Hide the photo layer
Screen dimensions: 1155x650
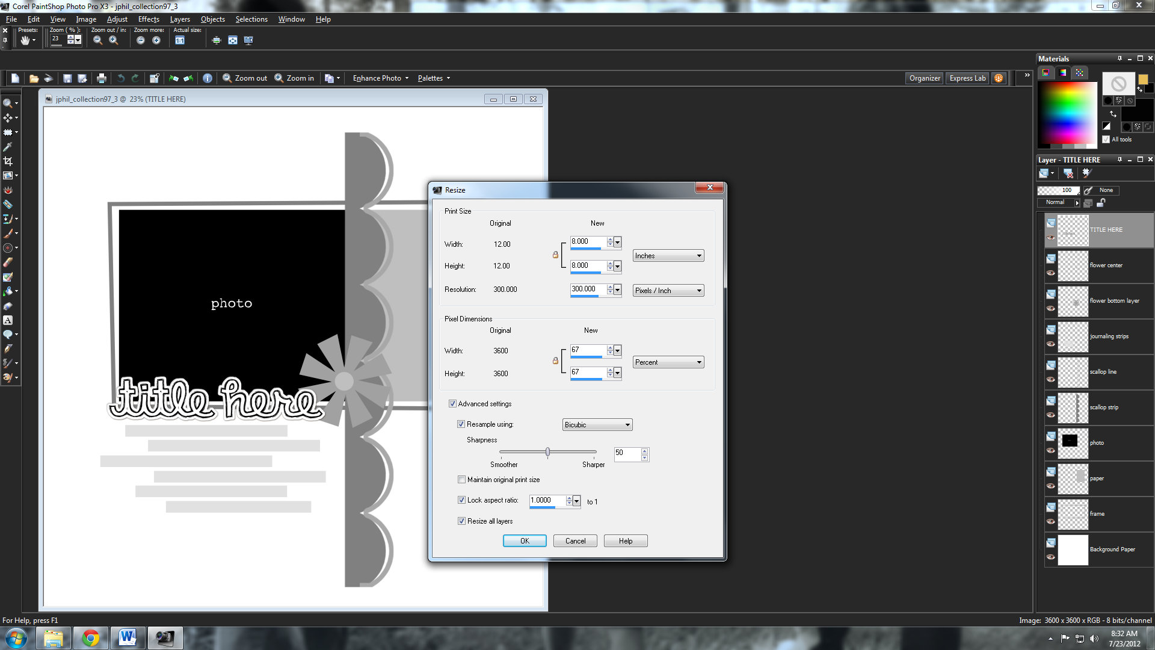coord(1051,451)
